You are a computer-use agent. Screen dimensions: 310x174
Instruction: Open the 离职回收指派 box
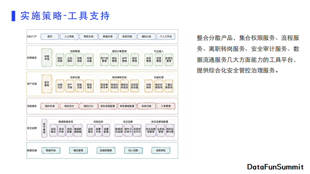(x=124, y=86)
